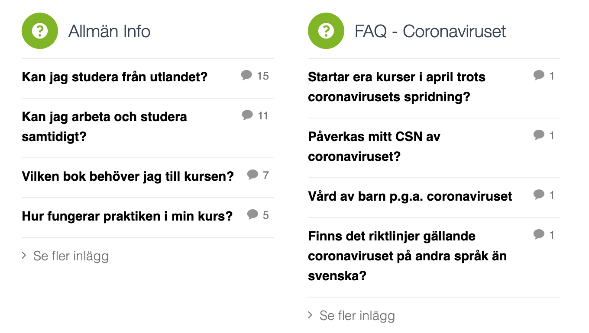Expand more posts chevron under Allmän Info
The height and width of the screenshot is (333, 589).
(x=24, y=256)
